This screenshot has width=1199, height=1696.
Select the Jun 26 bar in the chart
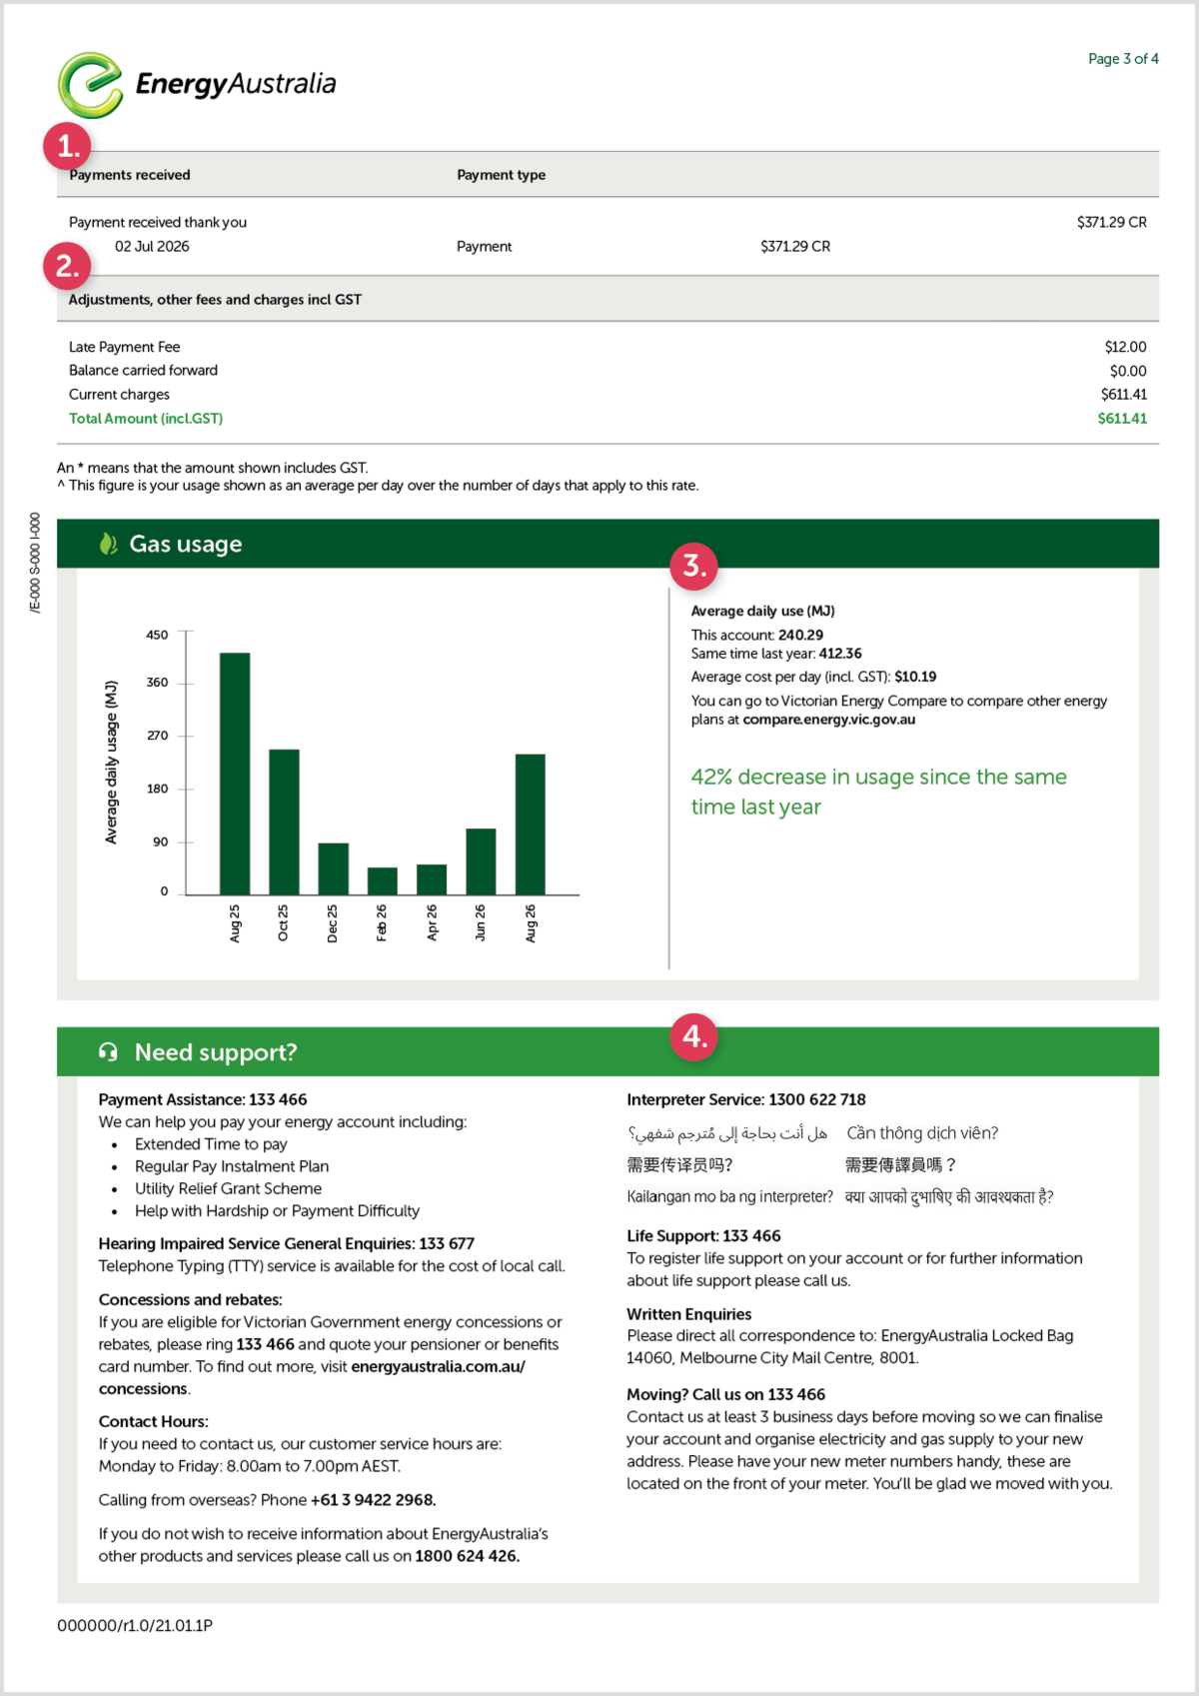[481, 861]
